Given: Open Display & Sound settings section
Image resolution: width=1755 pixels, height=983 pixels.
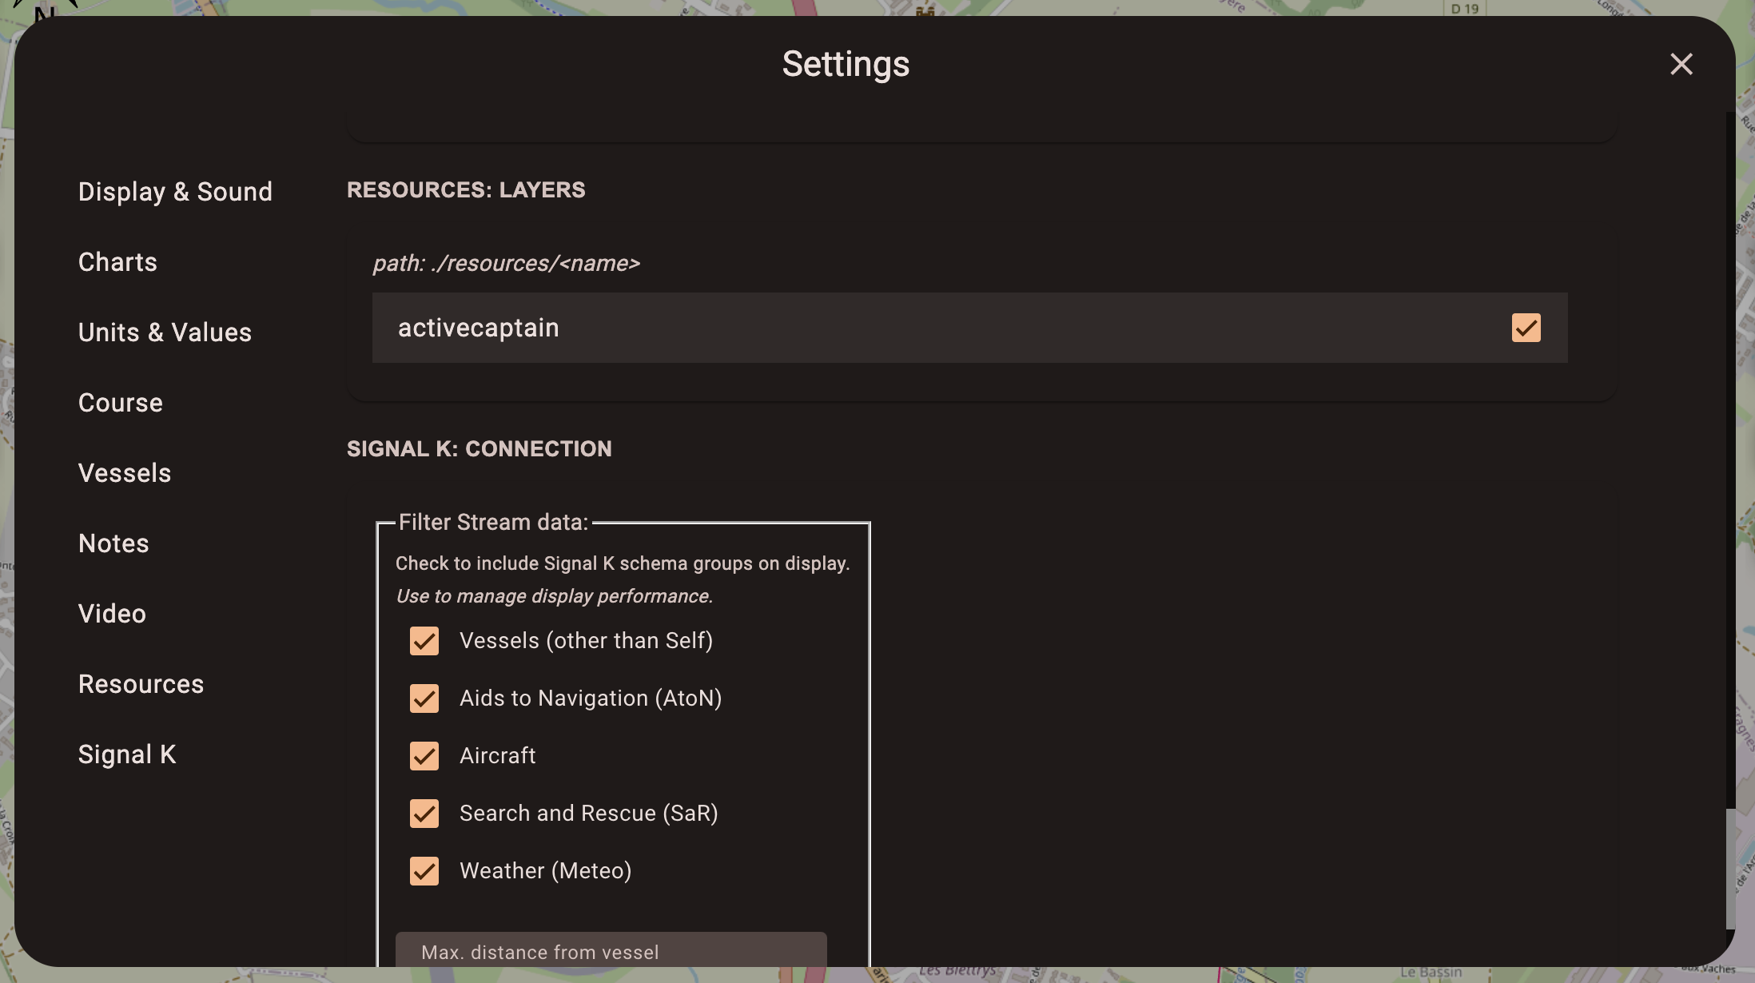Looking at the screenshot, I should (x=175, y=192).
